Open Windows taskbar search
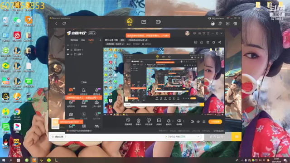The width and height of the screenshot is (290, 163). 11,160
